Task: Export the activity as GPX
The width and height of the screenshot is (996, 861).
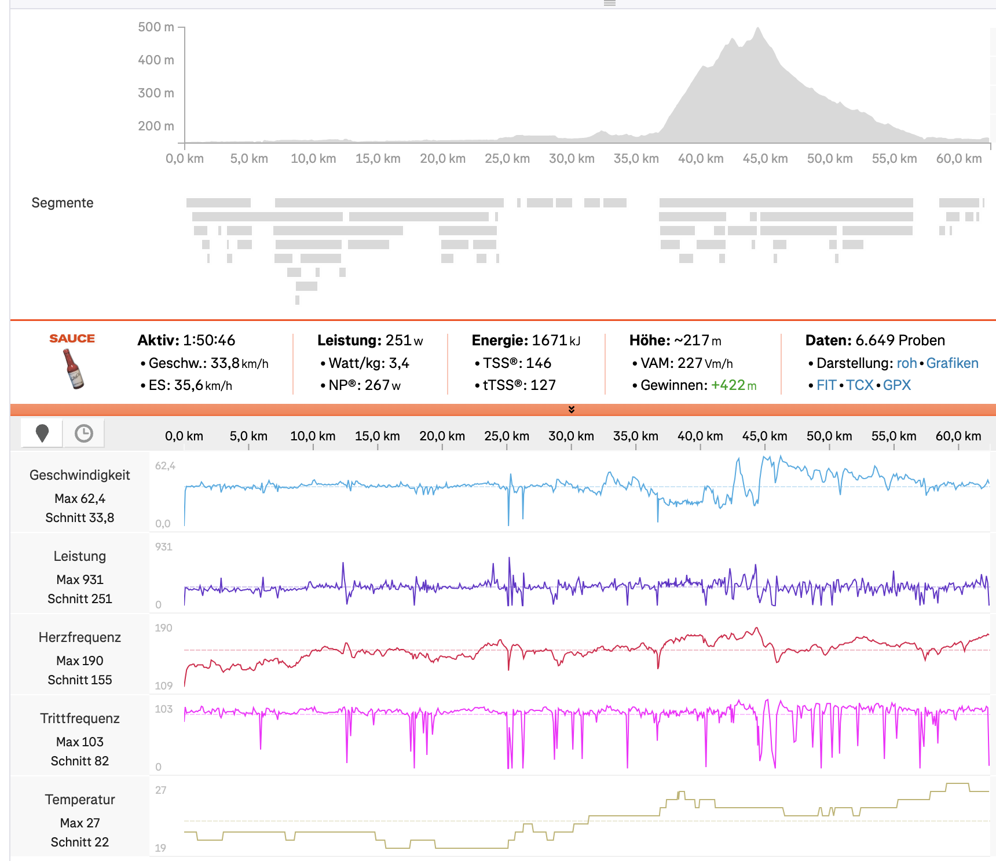Action: click(896, 385)
